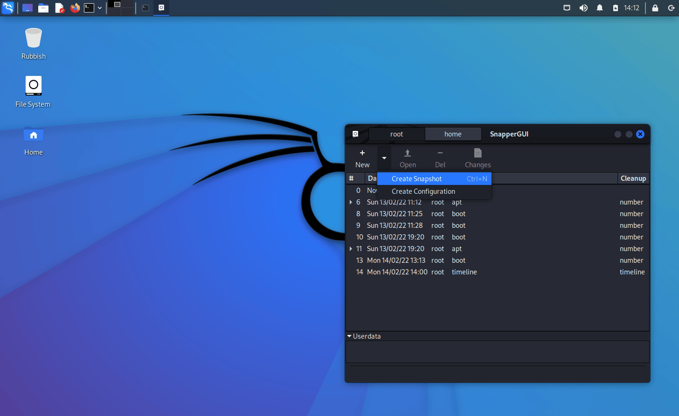Switch to the home configuration tab
Screen dimensions: 679x416
tap(453, 134)
